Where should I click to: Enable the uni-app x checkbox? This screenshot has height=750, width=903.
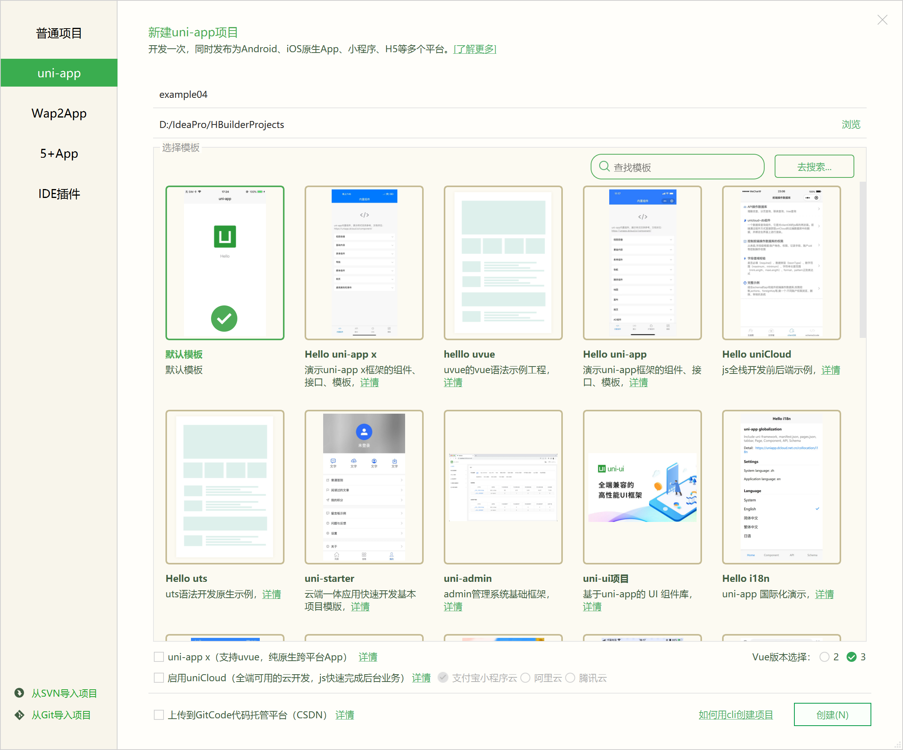pos(158,657)
